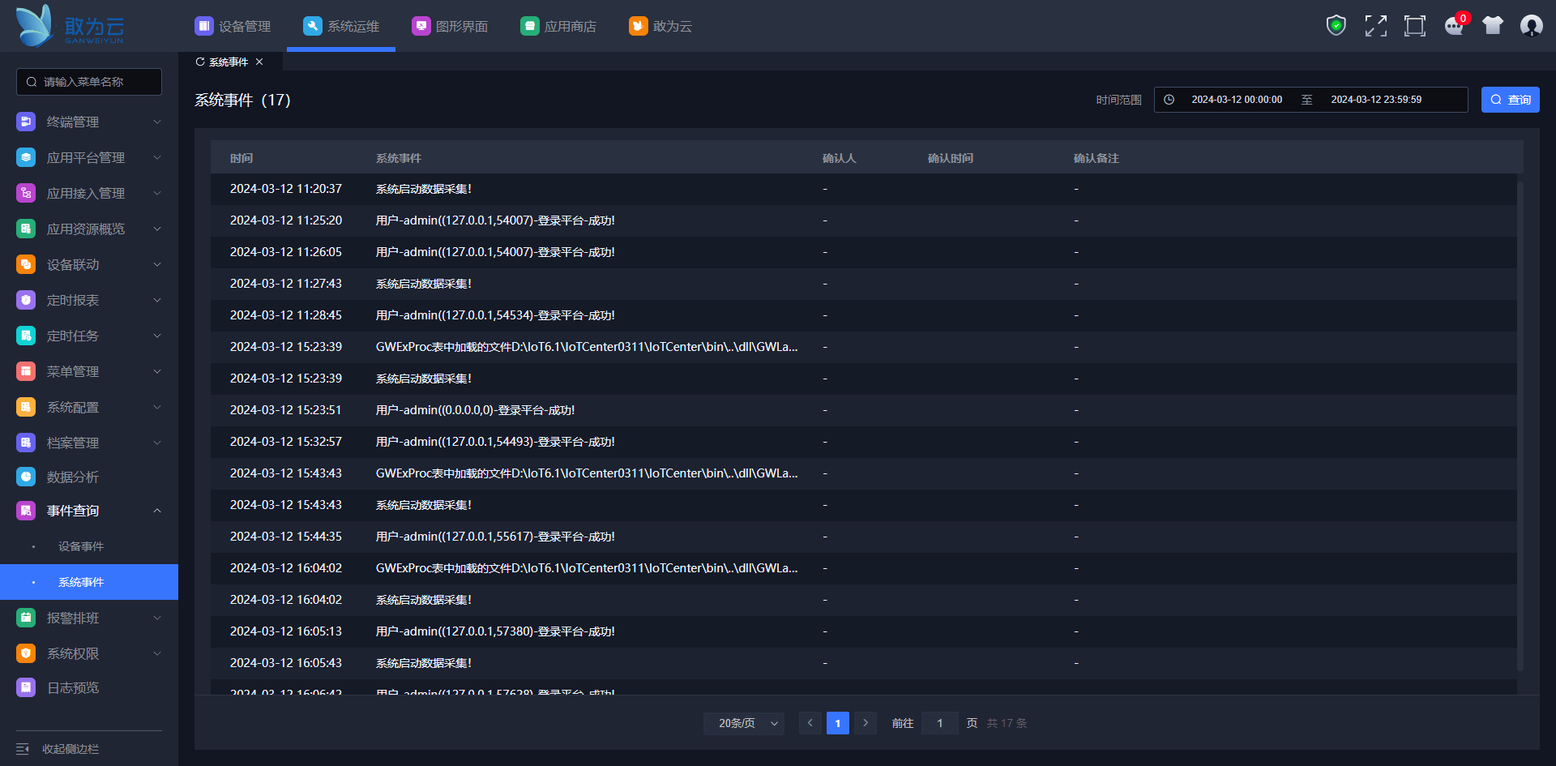Open the message notifications chat icon

click(1454, 26)
